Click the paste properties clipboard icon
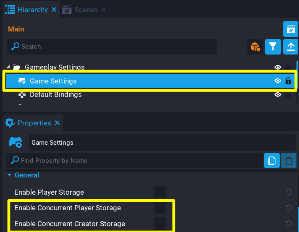Screen dimensions: 299x232 coord(289,161)
